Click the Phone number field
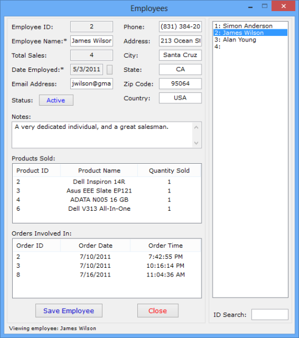The height and width of the screenshot is (338, 299). tap(181, 27)
